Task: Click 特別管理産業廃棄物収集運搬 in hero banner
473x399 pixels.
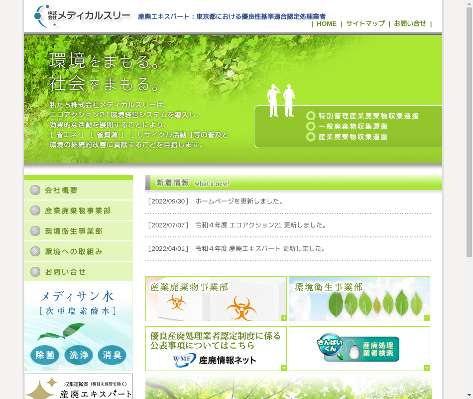Action: pyautogui.click(x=368, y=116)
